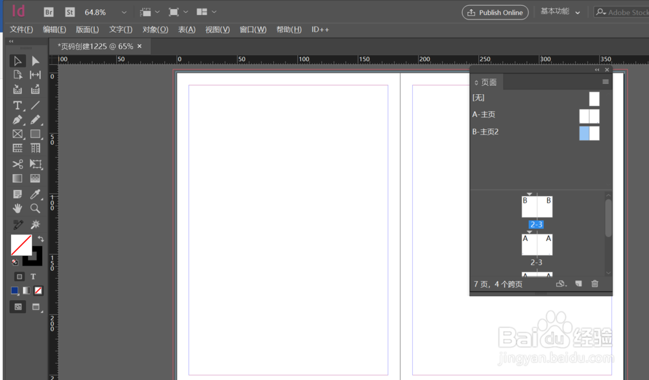Close the 页码创建1225 document tab
This screenshot has width=649, height=380.
click(x=140, y=46)
